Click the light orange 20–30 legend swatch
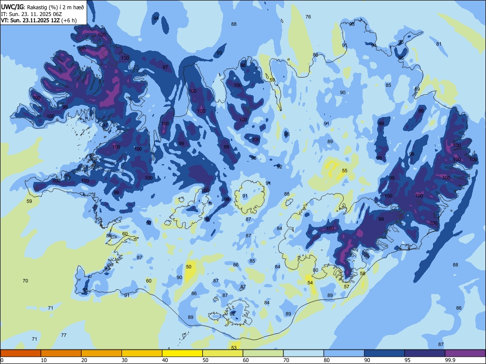Viewport: 486px width, 364px height. pos(102,353)
